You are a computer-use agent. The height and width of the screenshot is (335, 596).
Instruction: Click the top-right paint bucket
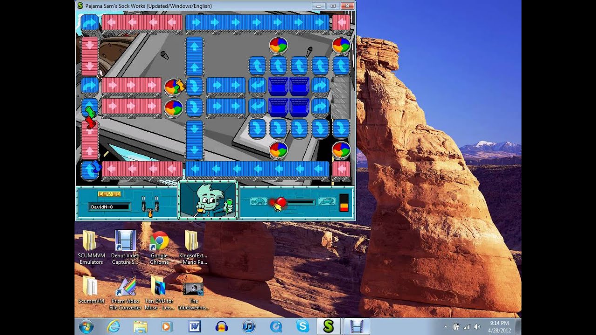tap(341, 46)
